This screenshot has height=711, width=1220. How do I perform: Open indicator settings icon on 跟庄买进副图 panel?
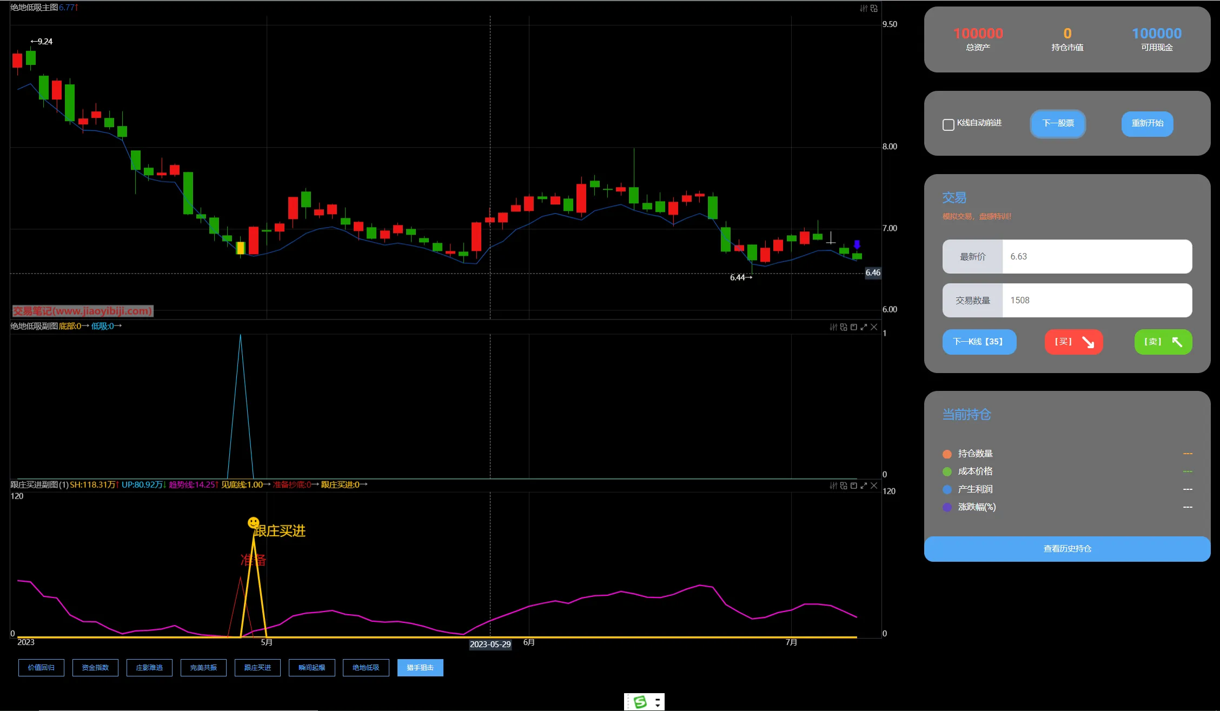[x=833, y=486]
